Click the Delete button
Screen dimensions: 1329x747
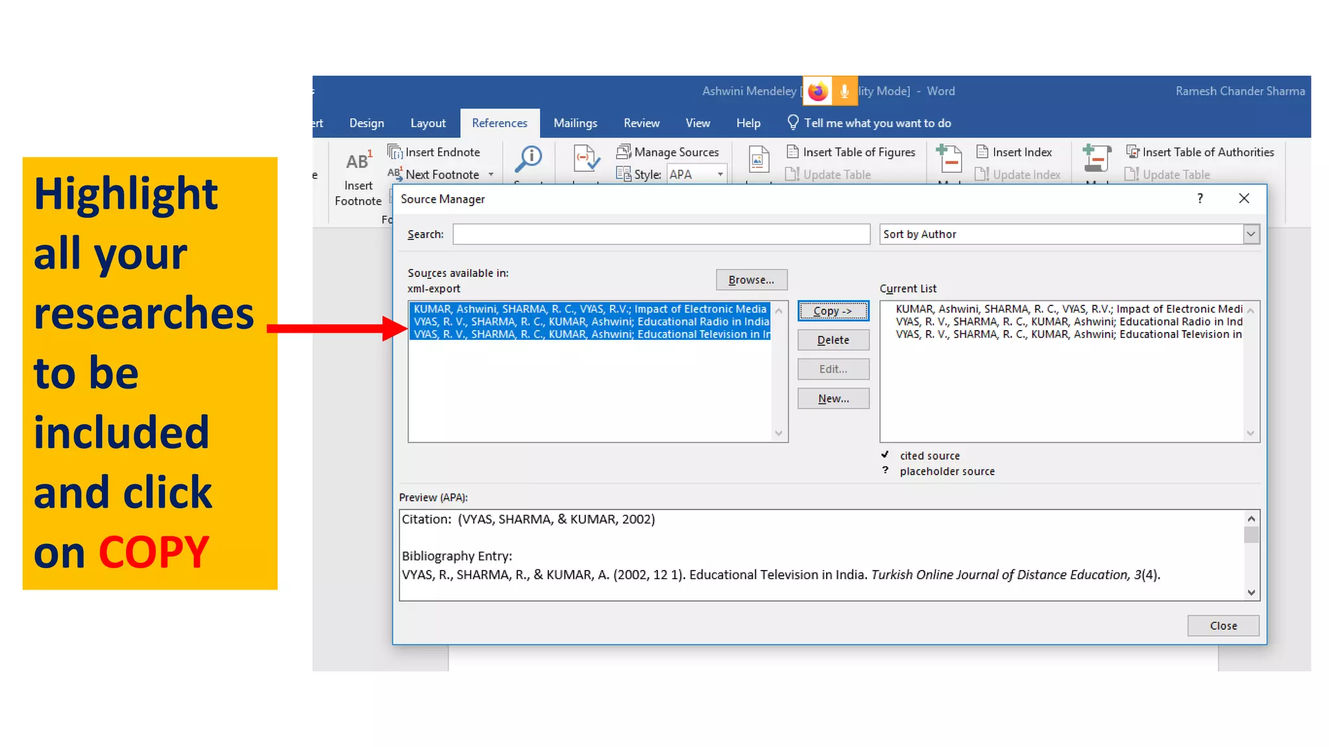point(833,340)
